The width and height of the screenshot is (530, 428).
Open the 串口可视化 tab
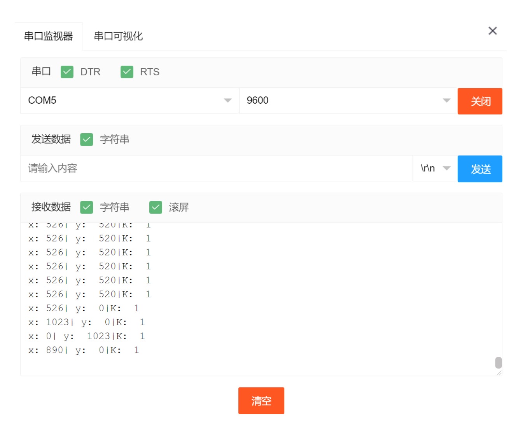(x=118, y=37)
